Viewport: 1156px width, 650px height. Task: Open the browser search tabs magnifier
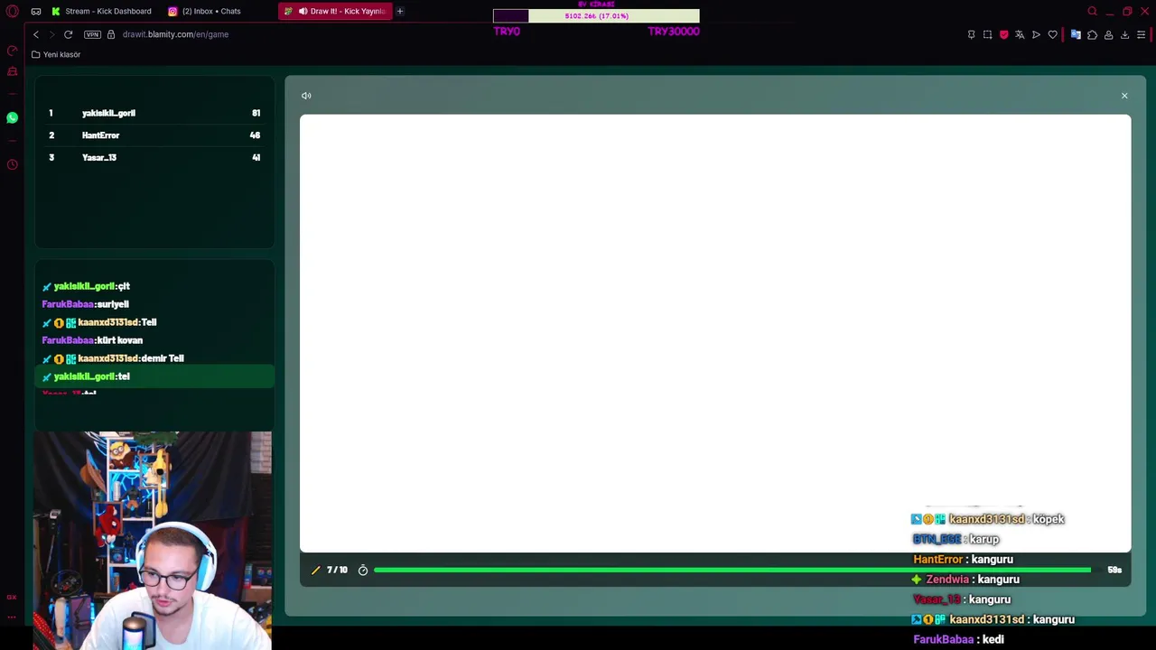[1092, 11]
